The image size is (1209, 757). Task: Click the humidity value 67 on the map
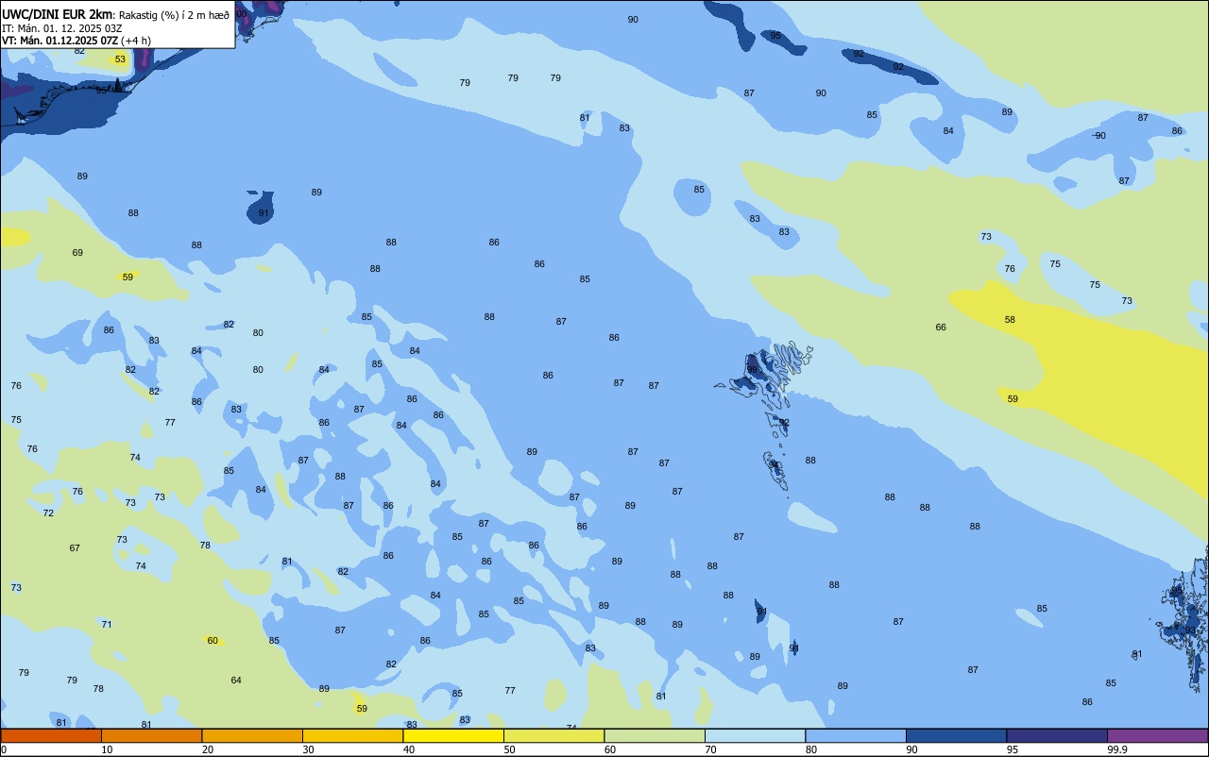[x=75, y=548]
